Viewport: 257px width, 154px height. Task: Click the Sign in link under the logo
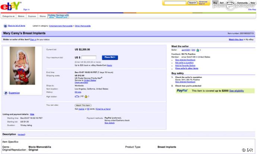tap(26, 10)
